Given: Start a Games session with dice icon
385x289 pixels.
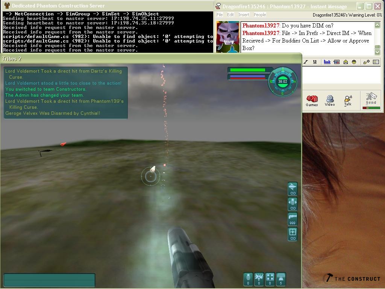Looking at the screenshot, I should tap(312, 101).
